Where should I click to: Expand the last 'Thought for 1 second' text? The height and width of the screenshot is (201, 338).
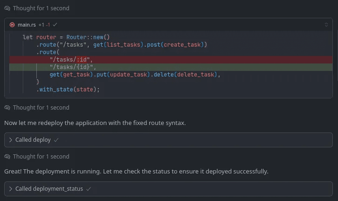coord(41,157)
